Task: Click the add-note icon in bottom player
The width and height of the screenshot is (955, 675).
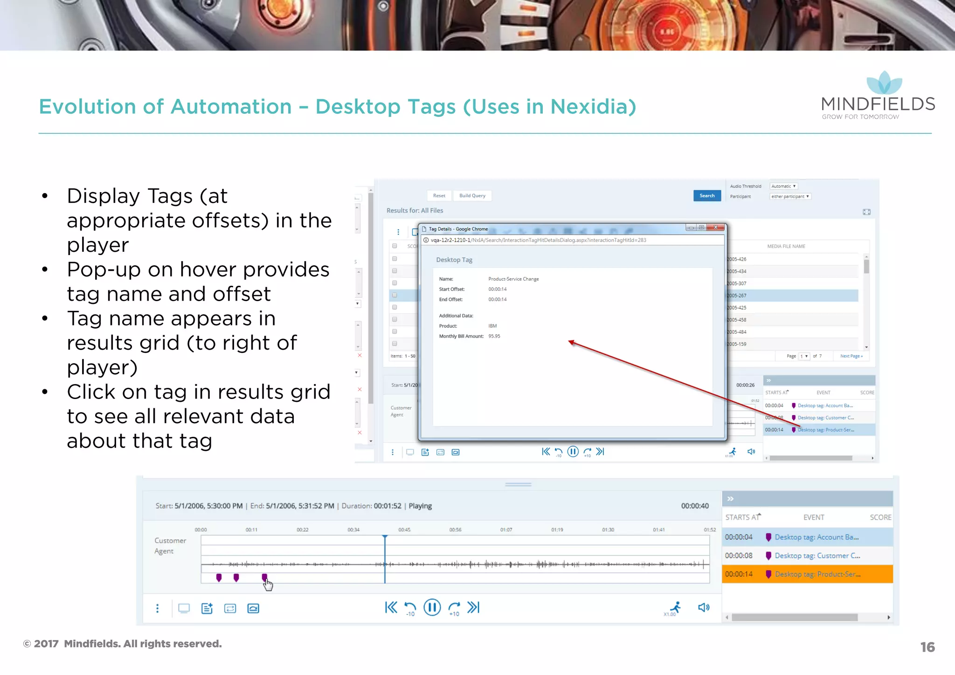Action: [207, 608]
